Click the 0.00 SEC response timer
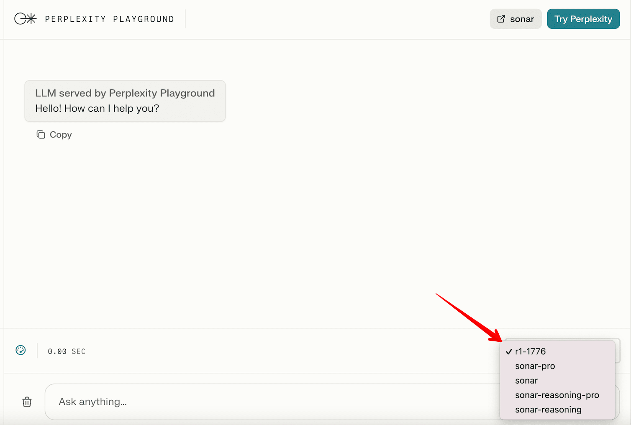The image size is (631, 425). click(67, 351)
